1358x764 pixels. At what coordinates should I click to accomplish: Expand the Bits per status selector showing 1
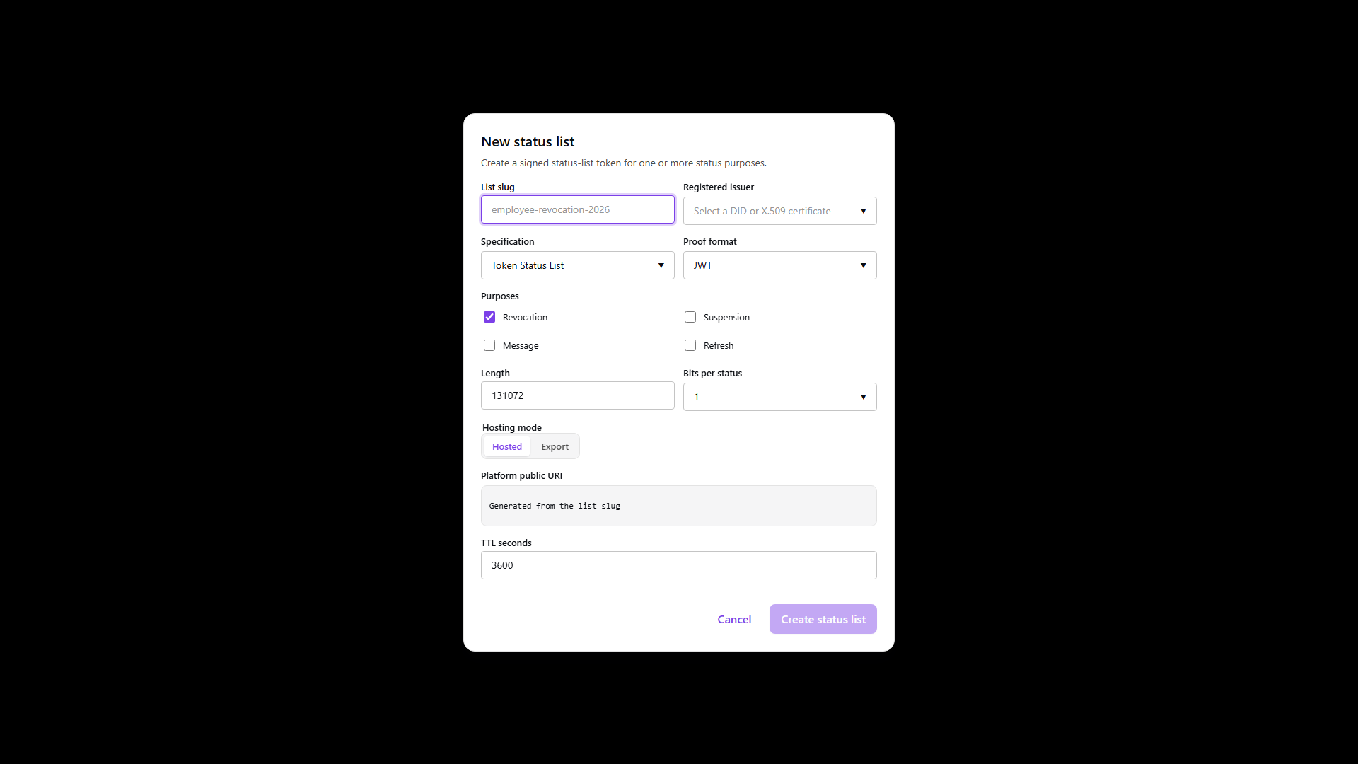[779, 397]
